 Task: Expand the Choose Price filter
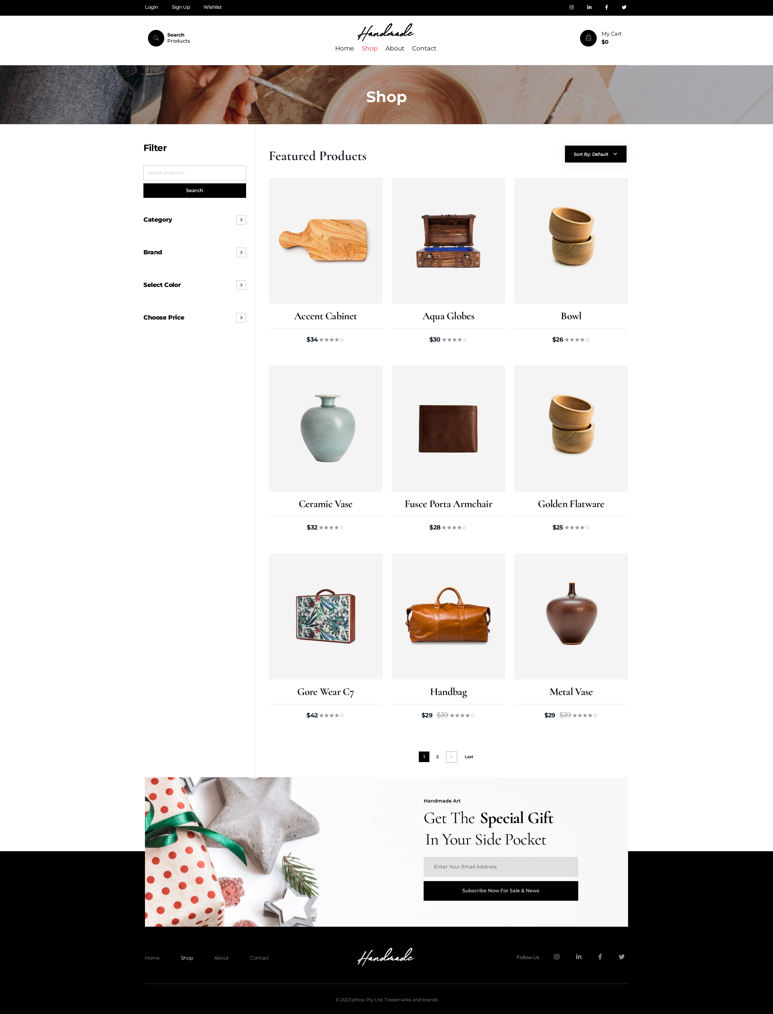click(x=241, y=318)
